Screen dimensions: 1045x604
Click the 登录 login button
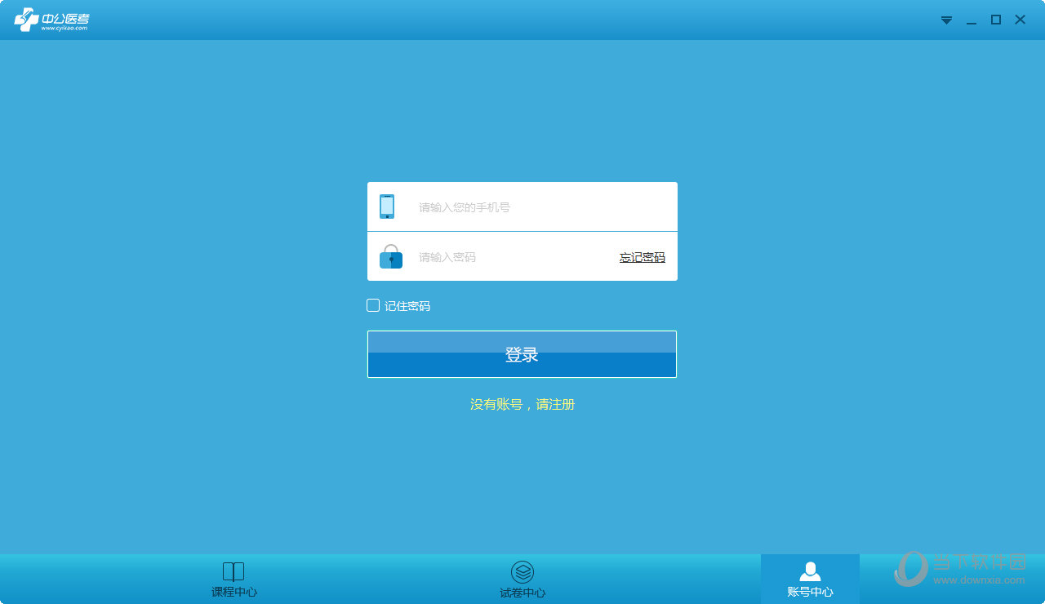522,354
